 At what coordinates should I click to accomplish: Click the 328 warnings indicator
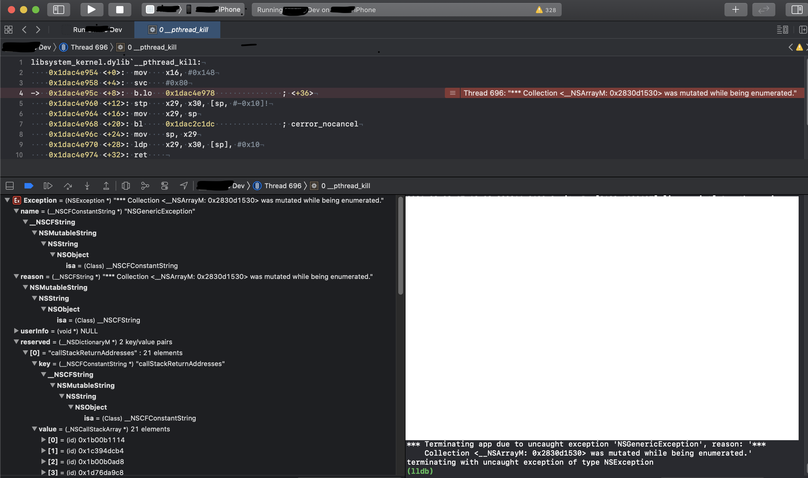point(546,10)
